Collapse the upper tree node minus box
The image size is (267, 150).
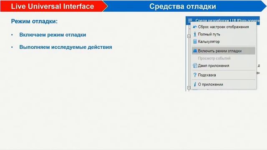(x=189, y=36)
